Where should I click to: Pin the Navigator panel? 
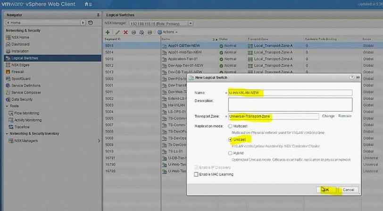98,15
